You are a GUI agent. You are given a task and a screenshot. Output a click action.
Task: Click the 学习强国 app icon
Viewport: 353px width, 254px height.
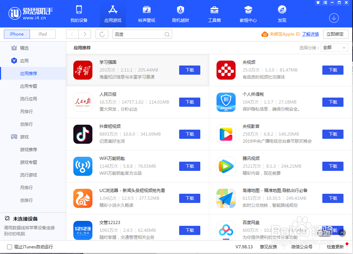(83, 70)
